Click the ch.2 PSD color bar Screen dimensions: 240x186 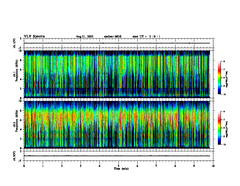click(219, 128)
